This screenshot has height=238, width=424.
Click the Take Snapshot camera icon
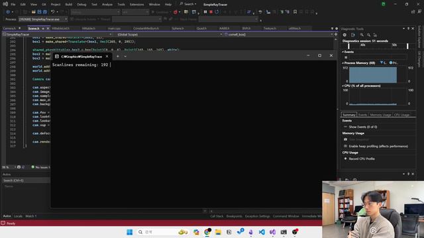[x=345, y=139]
